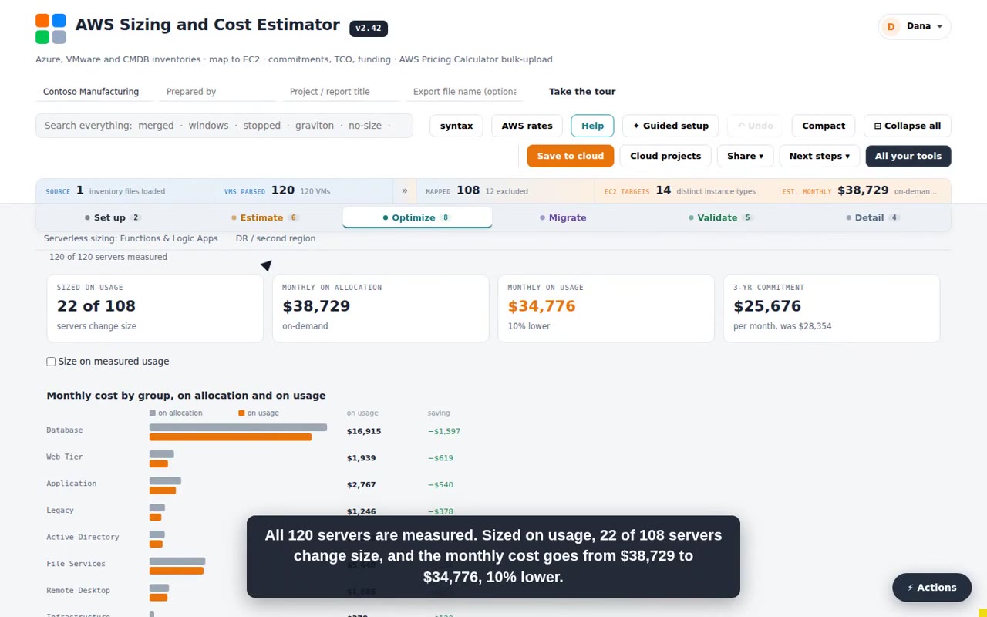
Task: Enable Size on measured usage checkbox
Action: (x=51, y=362)
